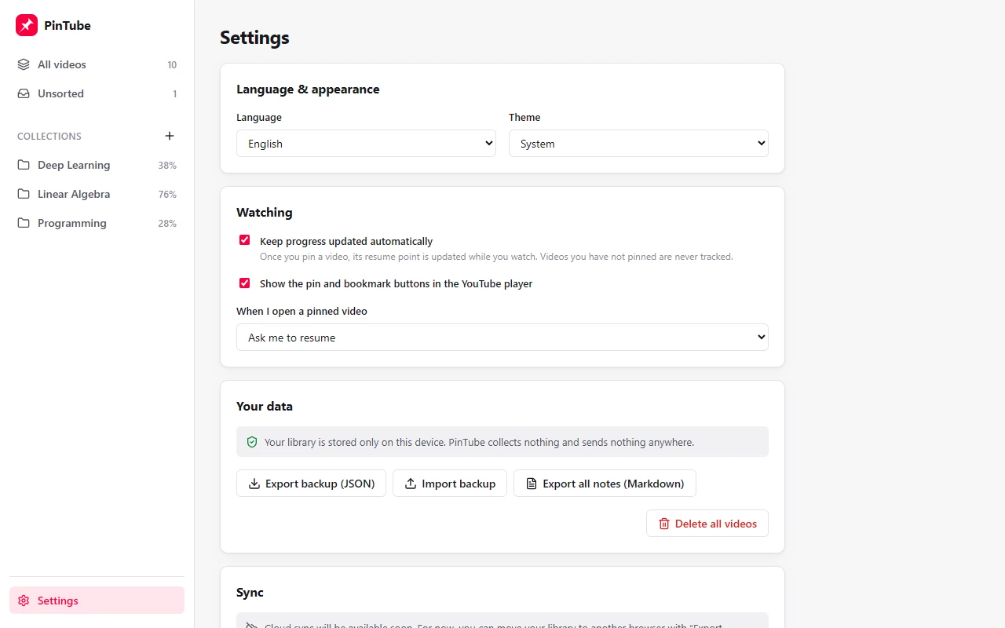This screenshot has height=628, width=1005.
Task: Click the Settings gear icon in sidebar
Action: (x=24, y=601)
